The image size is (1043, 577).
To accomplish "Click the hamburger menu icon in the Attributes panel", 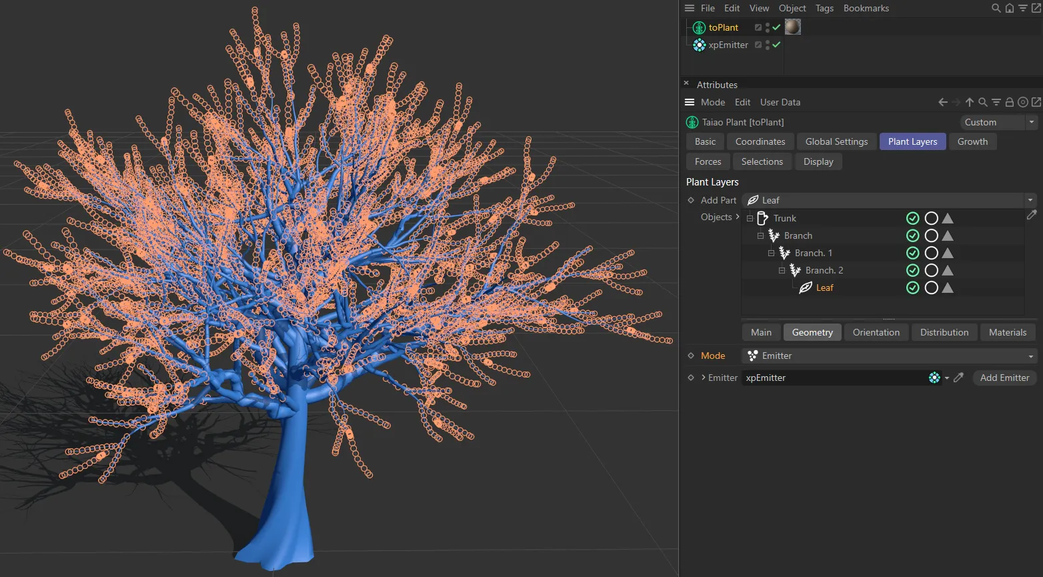I will click(689, 102).
